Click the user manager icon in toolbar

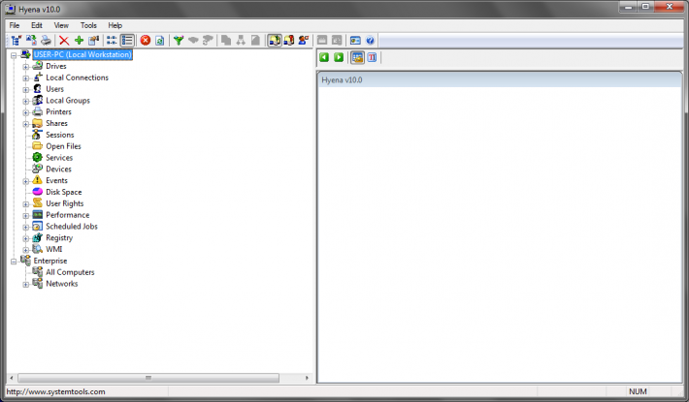point(304,41)
